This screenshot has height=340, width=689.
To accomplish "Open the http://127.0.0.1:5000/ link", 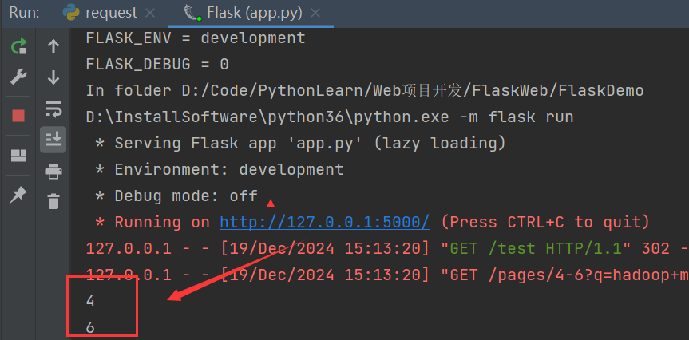I will 325,222.
